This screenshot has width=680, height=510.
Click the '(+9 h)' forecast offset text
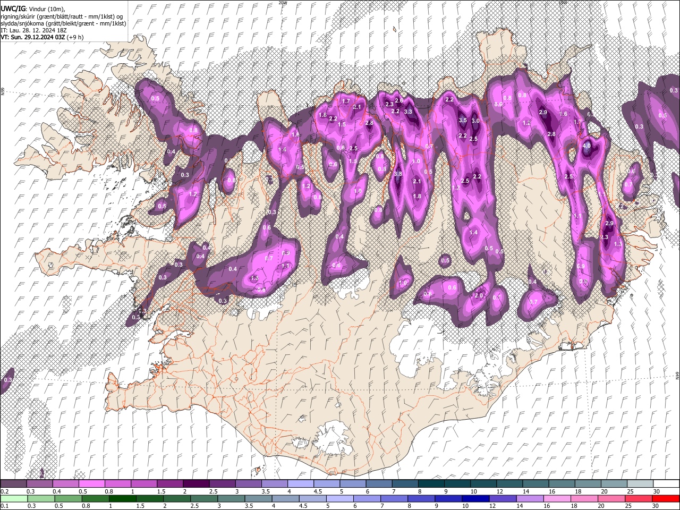76,37
